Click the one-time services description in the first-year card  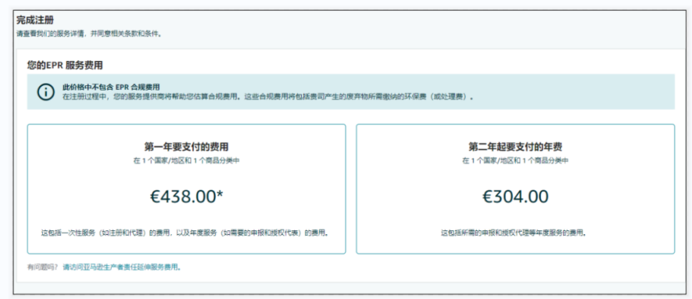186,233
